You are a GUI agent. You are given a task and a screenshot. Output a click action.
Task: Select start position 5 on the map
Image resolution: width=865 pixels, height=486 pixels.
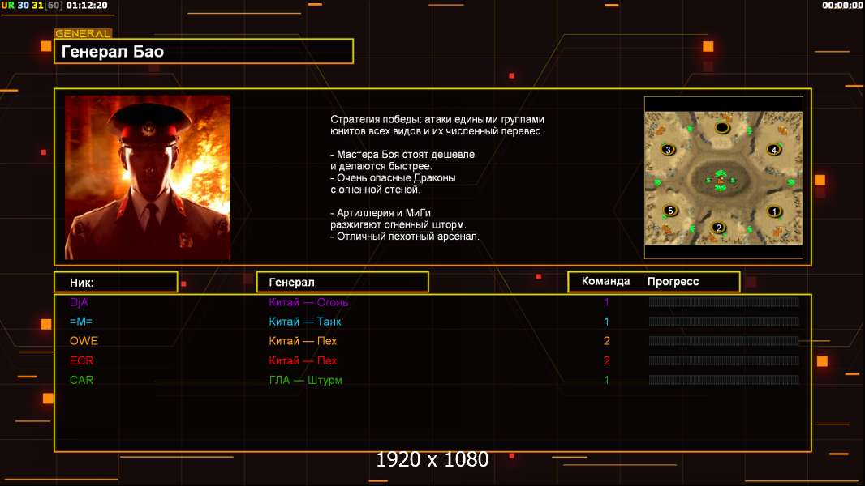click(670, 211)
